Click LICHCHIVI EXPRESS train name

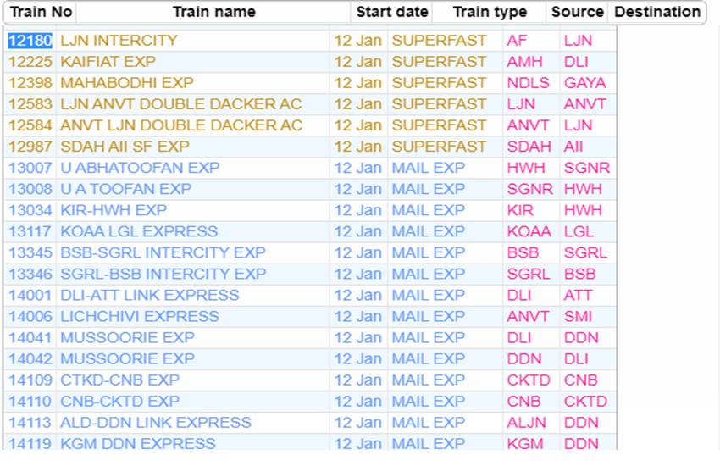[x=139, y=316]
